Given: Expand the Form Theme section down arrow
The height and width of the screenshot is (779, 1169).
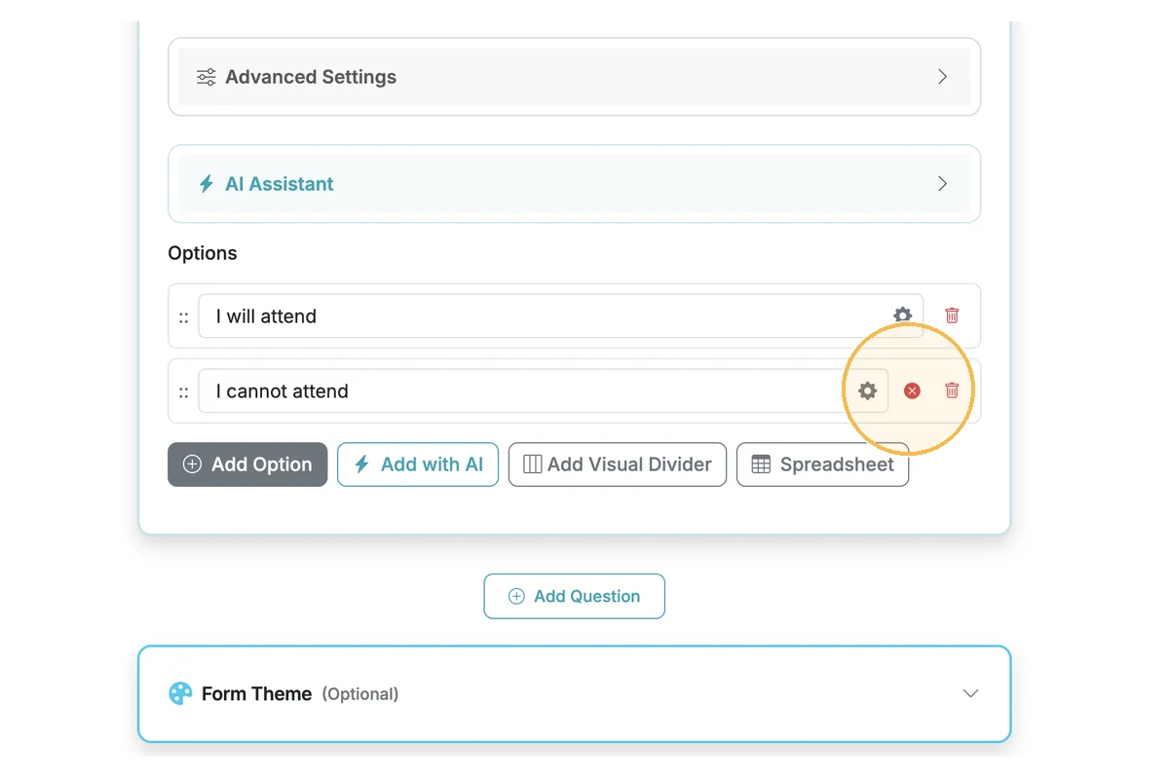Looking at the screenshot, I should point(970,693).
